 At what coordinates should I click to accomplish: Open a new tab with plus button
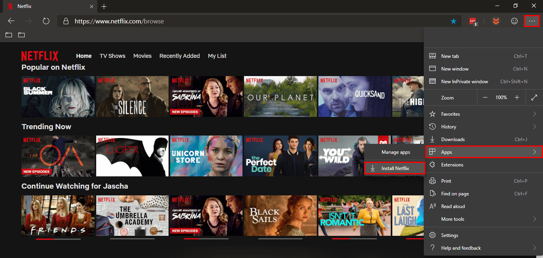[104, 6]
